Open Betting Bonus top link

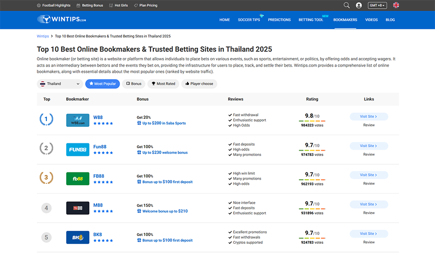pyautogui.click(x=89, y=5)
